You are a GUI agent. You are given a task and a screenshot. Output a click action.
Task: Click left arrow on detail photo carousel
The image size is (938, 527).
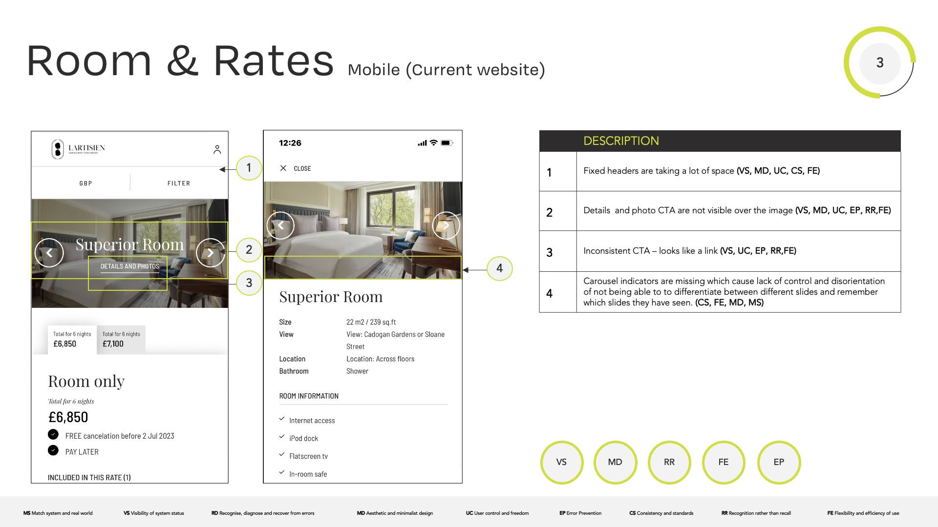(281, 225)
